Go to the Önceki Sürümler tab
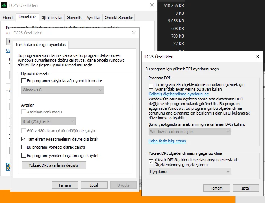 119,18
